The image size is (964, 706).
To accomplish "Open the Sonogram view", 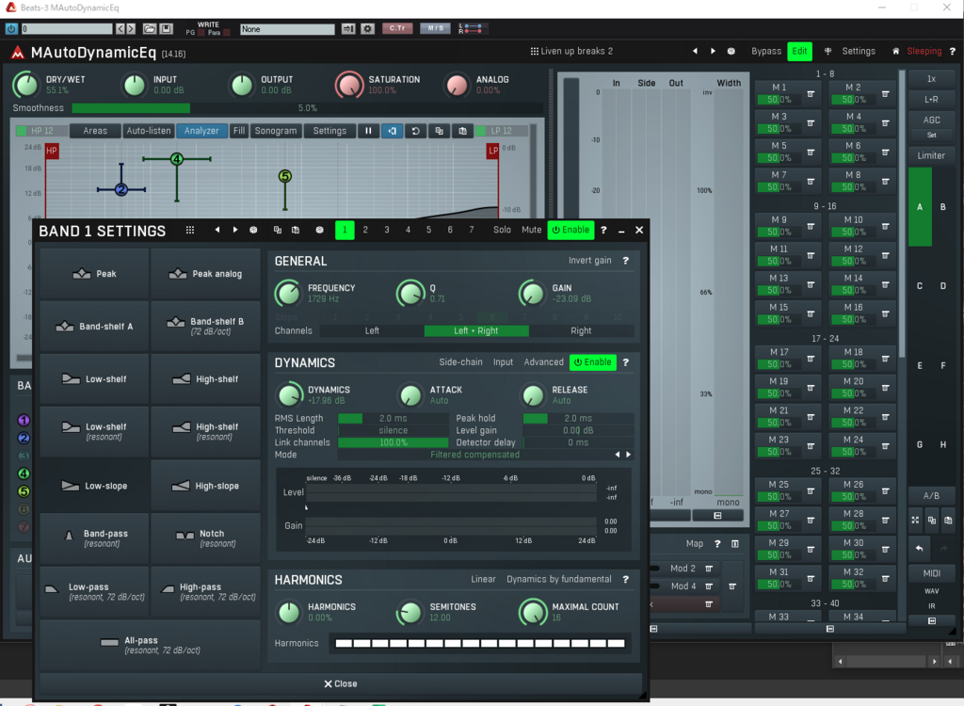I will pyautogui.click(x=276, y=131).
